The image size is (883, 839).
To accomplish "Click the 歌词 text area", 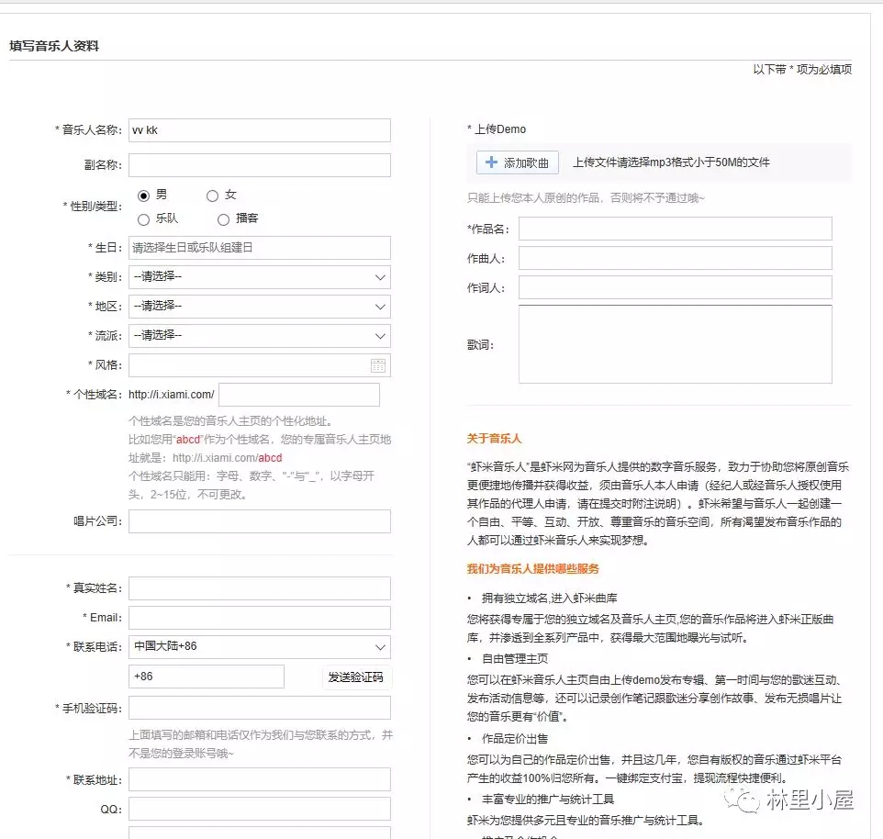I will point(676,344).
